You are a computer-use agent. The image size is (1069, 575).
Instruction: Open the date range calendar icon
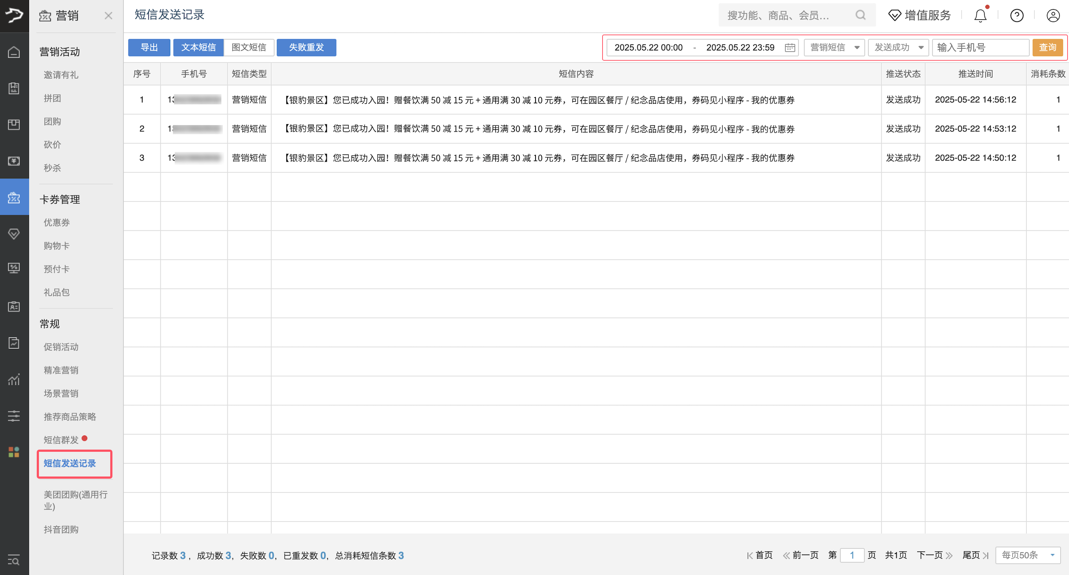click(x=790, y=48)
